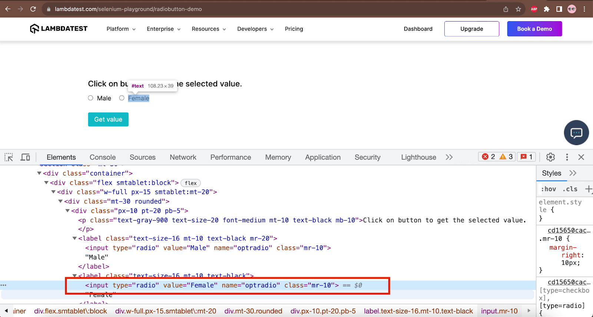Click the Book a Demo button
Screen dimensions: 593x317
click(x=534, y=29)
